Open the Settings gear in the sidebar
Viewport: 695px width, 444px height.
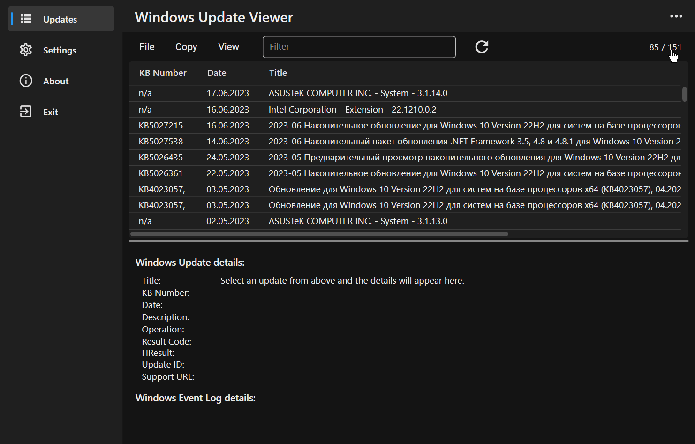(60, 50)
